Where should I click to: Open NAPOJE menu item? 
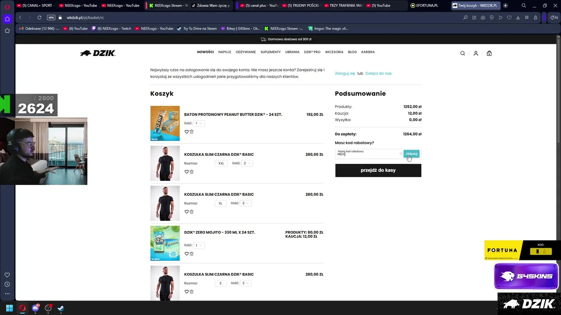click(x=224, y=52)
